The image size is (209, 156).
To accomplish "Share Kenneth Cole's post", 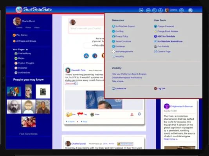I will coord(95,114).
